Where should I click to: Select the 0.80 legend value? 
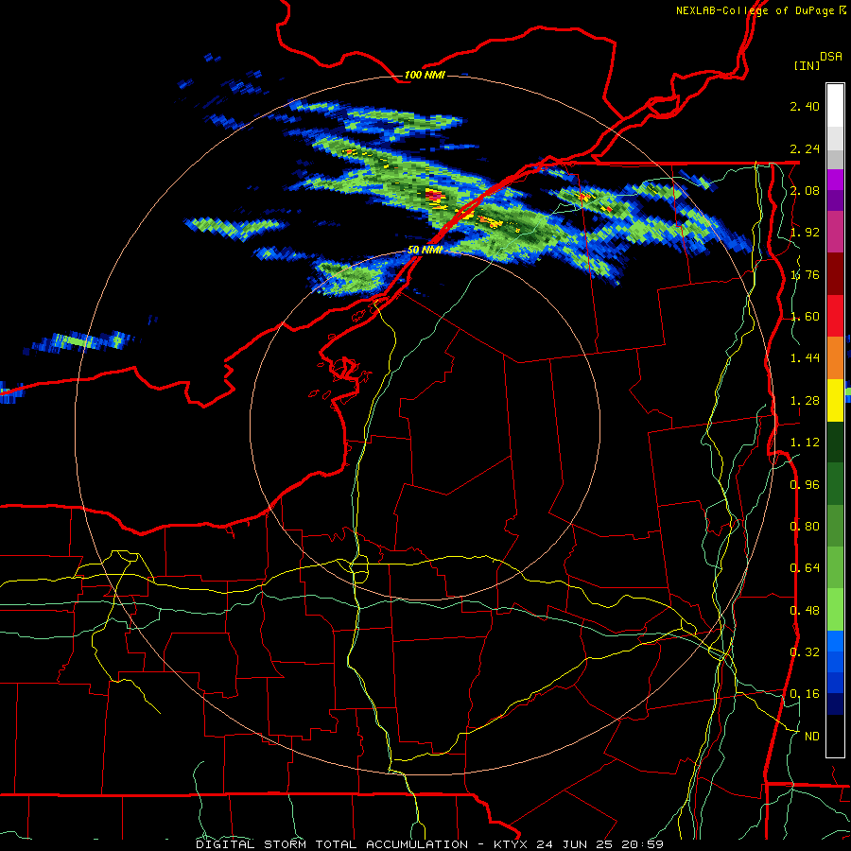tap(805, 527)
